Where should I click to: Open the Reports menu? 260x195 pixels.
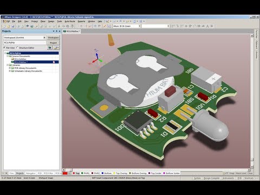click(x=81, y=21)
